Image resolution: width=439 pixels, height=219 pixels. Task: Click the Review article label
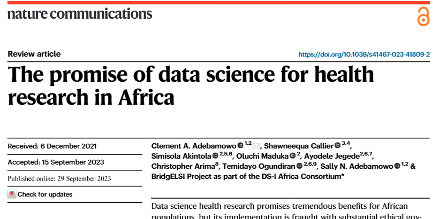(34, 54)
